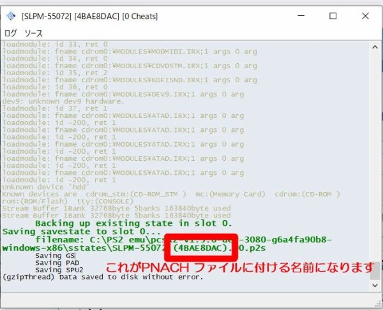Click the 'loadmodule: id 35, ret 2' line

(55, 73)
